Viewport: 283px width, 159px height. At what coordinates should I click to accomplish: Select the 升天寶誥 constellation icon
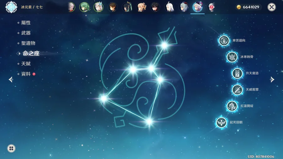[237, 73]
